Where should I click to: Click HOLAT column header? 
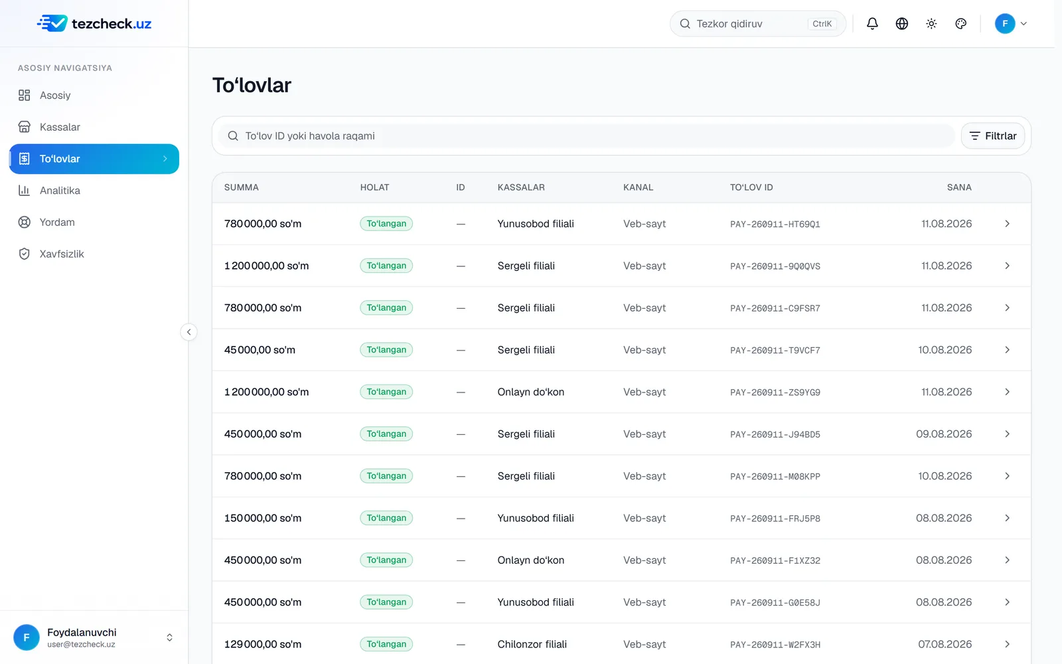(x=375, y=188)
